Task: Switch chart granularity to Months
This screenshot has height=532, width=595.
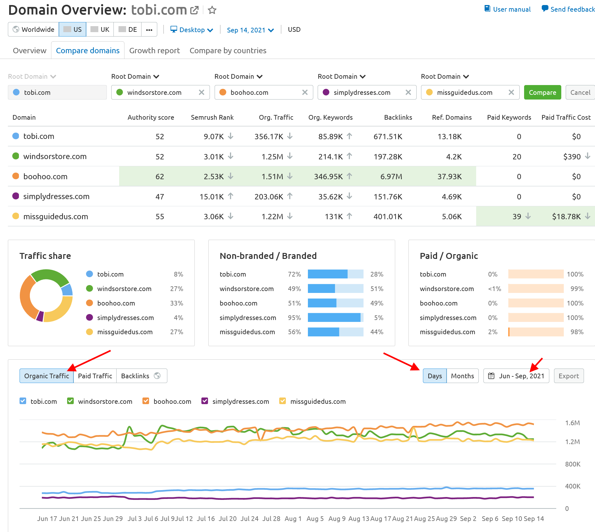Action: (x=462, y=376)
